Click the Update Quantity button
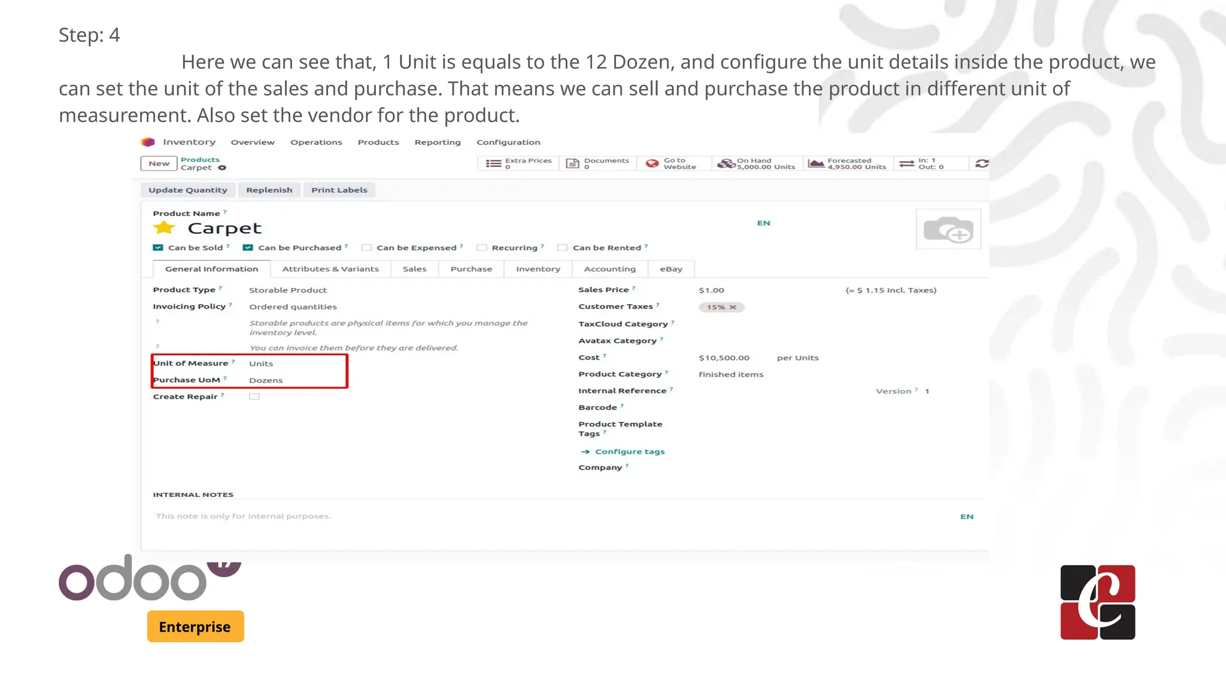Screen dimensions: 1226x689 (x=188, y=190)
